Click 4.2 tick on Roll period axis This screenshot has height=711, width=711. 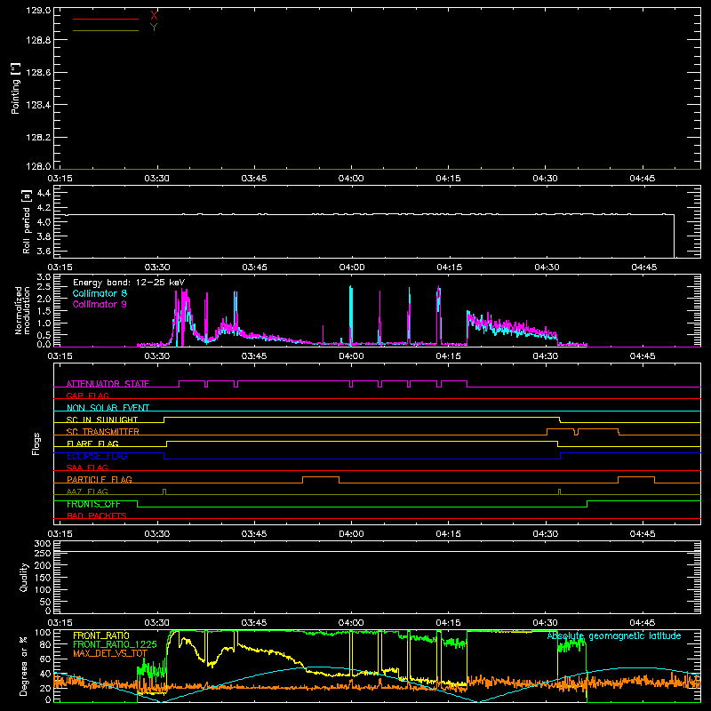pos(44,208)
